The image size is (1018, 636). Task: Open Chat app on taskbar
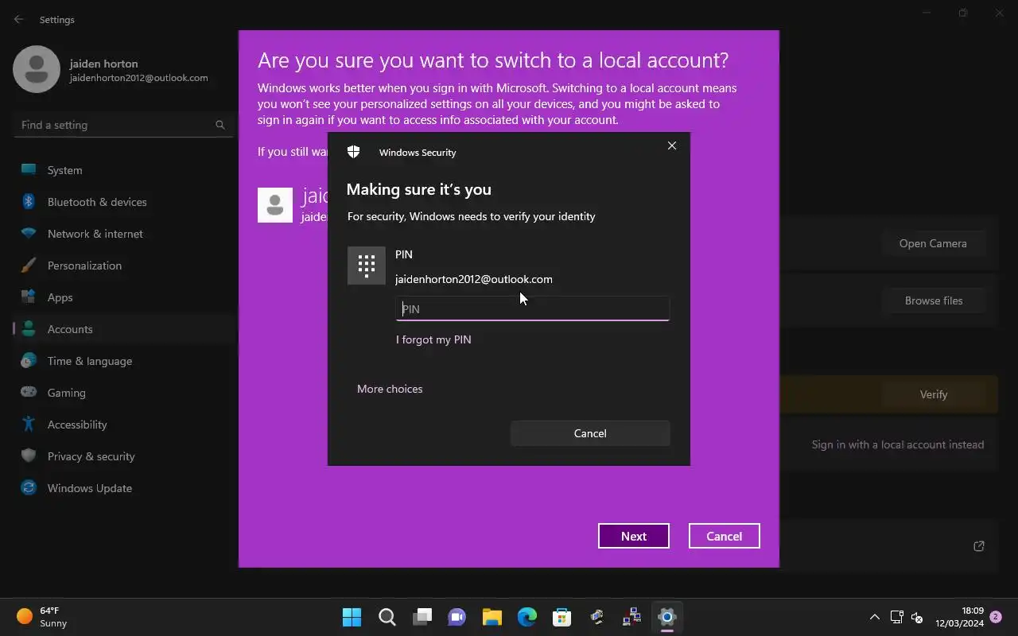point(457,617)
